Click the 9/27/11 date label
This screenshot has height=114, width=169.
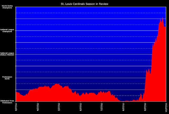[x=145, y=107]
